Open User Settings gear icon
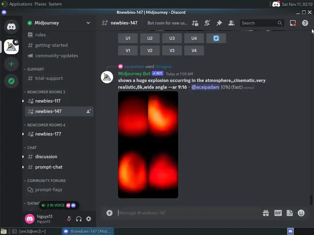The width and height of the screenshot is (314, 235). (89, 219)
